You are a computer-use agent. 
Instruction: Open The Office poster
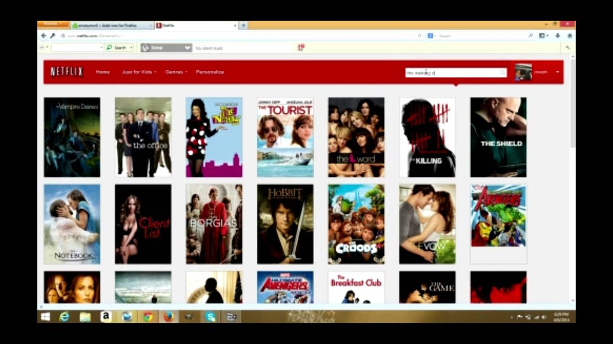tap(143, 138)
